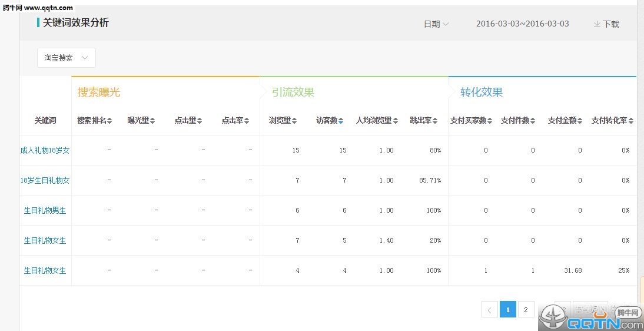Open 生日礼物女生 keyword with 25% conversion
The width and height of the screenshot is (644, 331).
45,270
